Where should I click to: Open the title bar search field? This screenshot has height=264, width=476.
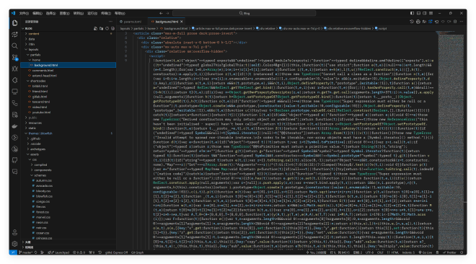tap(244, 14)
